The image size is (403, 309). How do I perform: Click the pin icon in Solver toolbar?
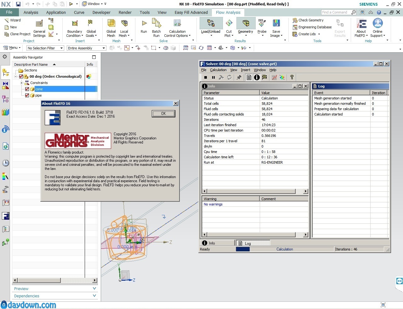coord(239,77)
